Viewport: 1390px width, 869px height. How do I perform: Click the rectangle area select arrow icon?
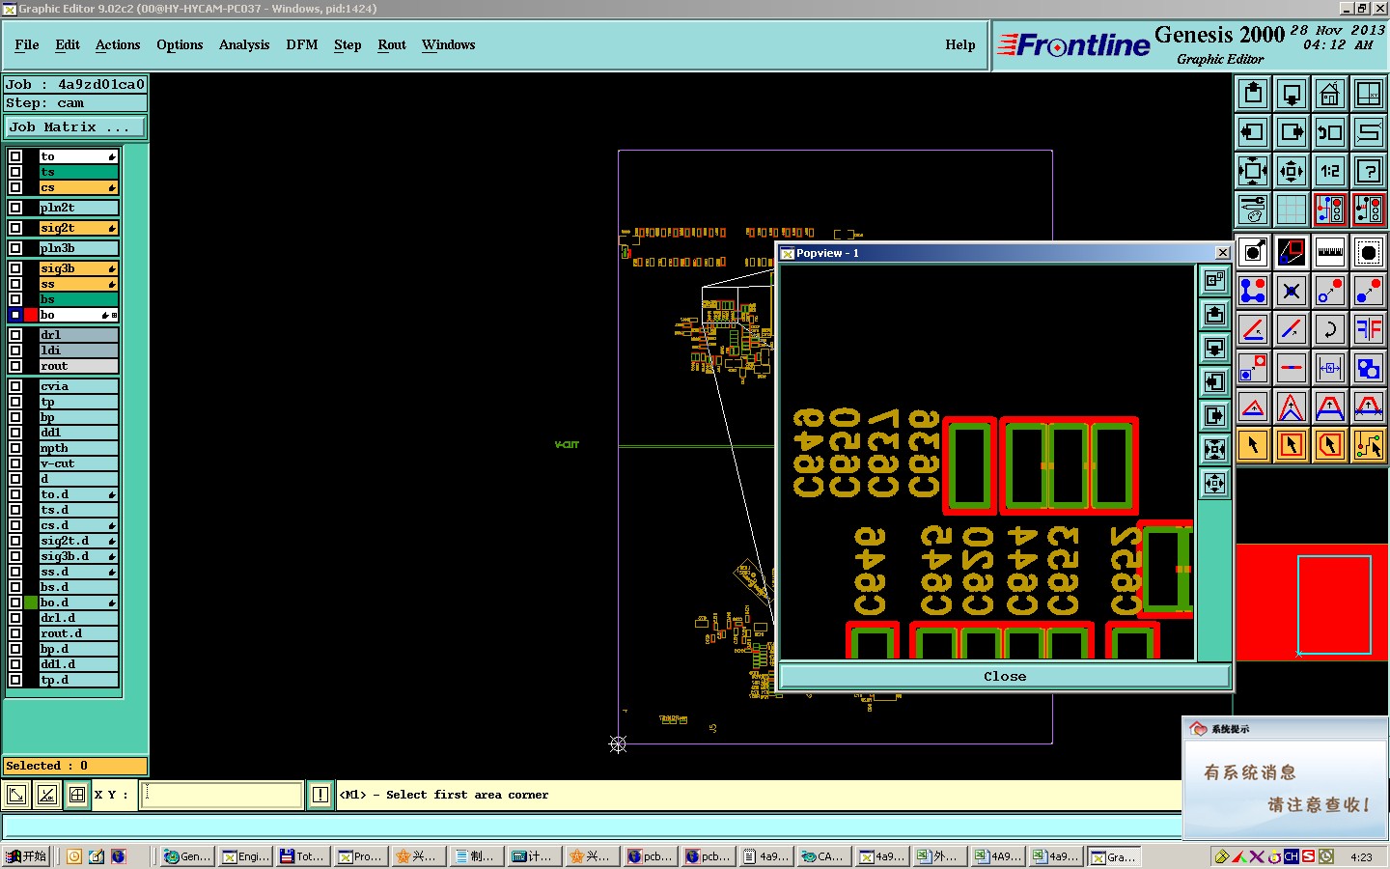pos(1292,445)
